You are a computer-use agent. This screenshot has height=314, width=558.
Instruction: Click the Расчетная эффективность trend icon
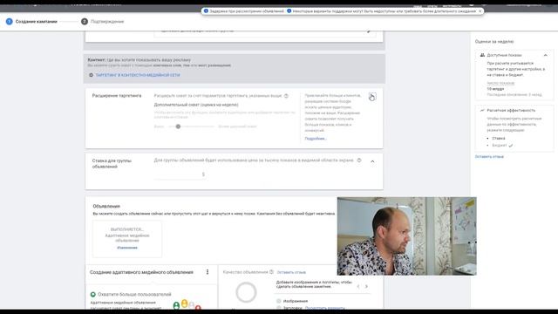(482, 111)
